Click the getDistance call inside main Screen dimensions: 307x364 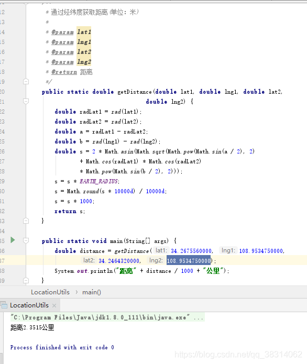pos(131,251)
